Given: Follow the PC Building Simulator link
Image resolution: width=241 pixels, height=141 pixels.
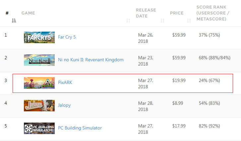Looking at the screenshot, I should [x=80, y=128].
